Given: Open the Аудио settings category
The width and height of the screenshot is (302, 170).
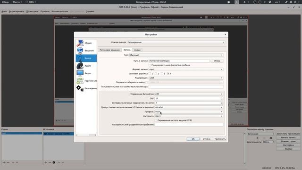Looking at the screenshot, I should click(86, 66).
